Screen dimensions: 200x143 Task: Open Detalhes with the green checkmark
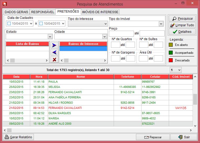182,32
